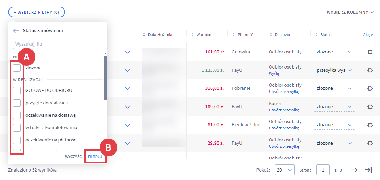Check the złożone status filter

(x=17, y=68)
